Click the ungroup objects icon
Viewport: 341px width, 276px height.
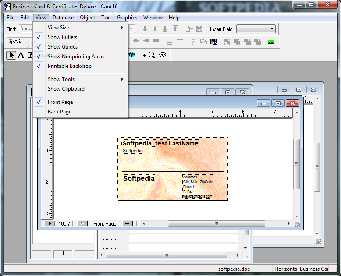coord(237,42)
